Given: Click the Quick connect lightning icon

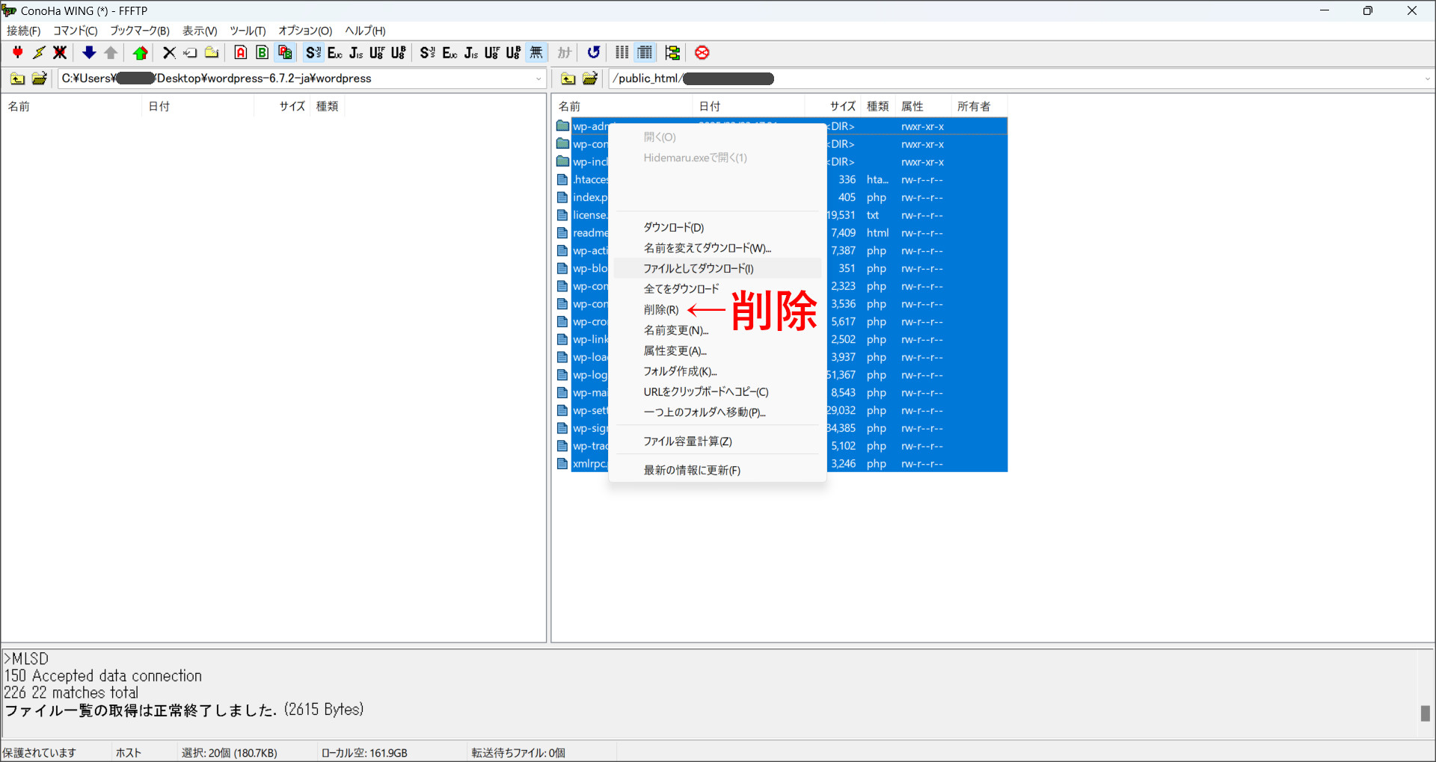Looking at the screenshot, I should (39, 52).
